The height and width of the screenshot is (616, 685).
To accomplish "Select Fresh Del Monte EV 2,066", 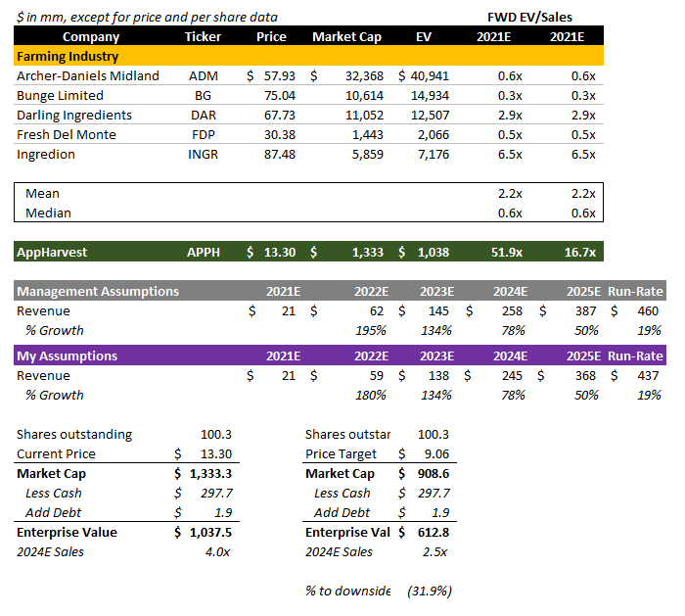I will pos(434,134).
